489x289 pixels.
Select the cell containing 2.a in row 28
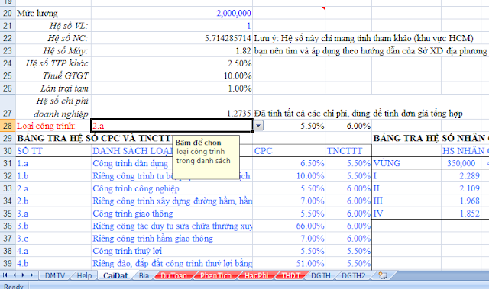[x=172, y=126]
